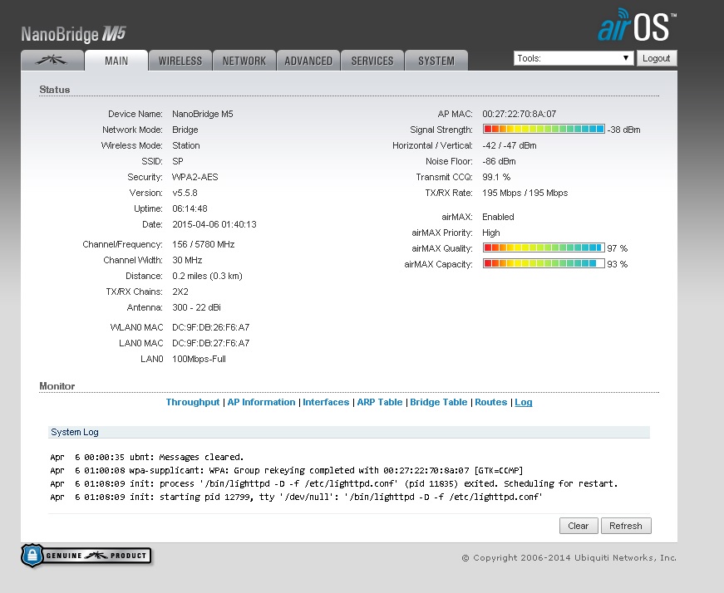724x593 pixels.
Task: Click the LAN0 speed 100Mbps-Full
Action: point(199,359)
